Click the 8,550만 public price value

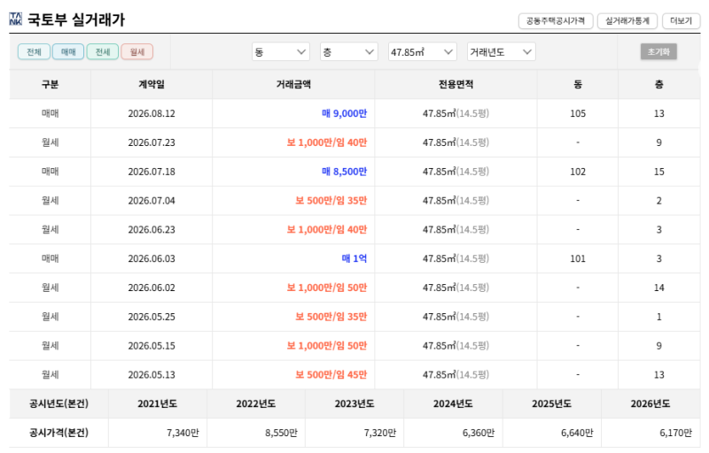(281, 434)
